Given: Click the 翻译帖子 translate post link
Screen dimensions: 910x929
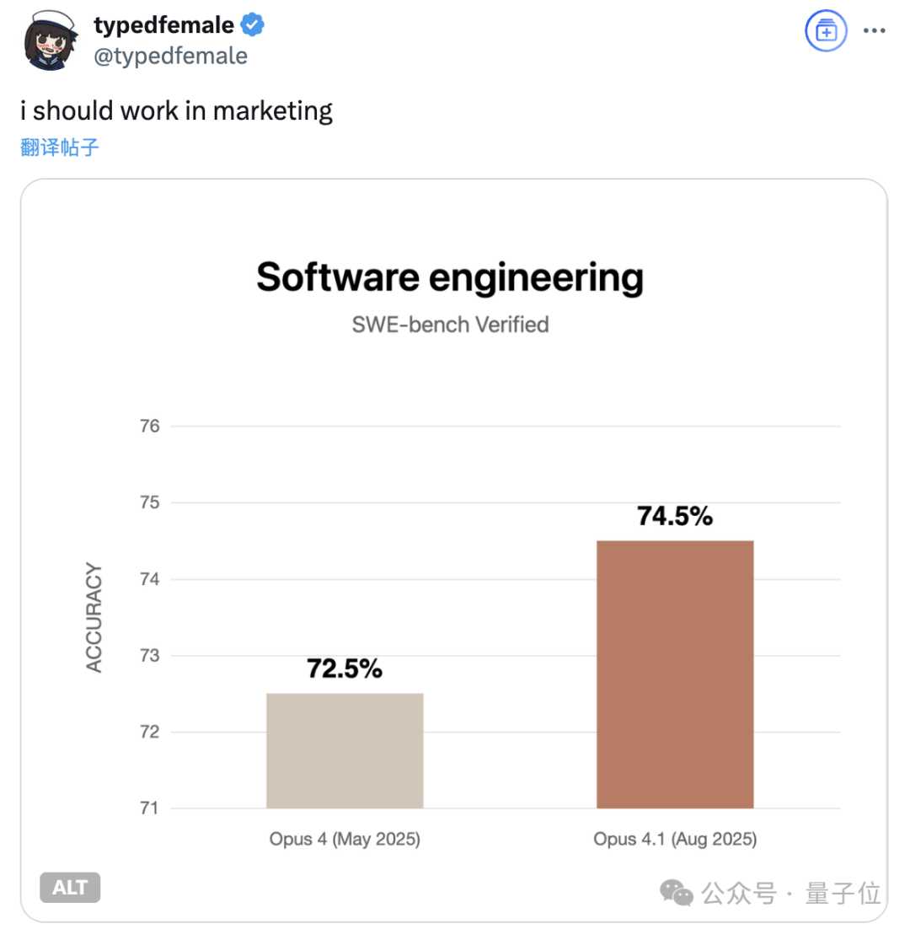Looking at the screenshot, I should pyautogui.click(x=59, y=147).
